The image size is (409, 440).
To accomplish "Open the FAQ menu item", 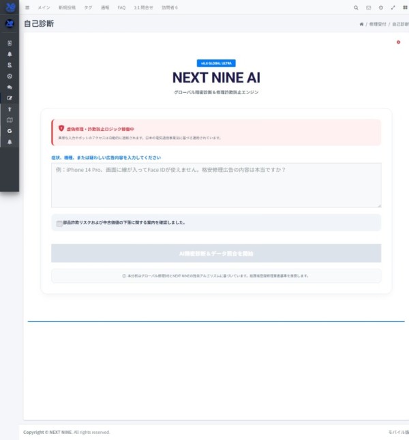I will [x=121, y=8].
